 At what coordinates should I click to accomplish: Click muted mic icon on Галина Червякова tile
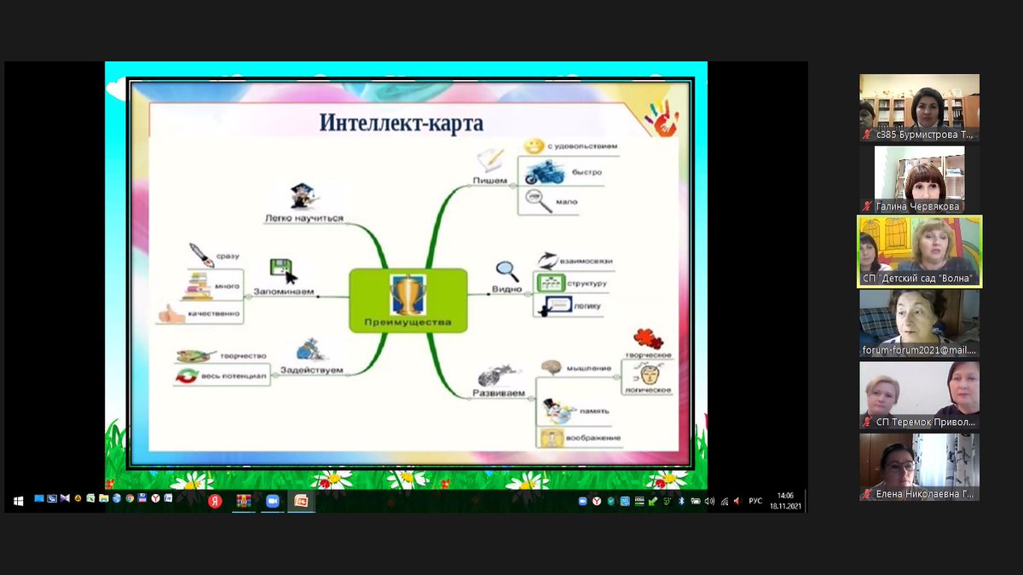(x=868, y=206)
